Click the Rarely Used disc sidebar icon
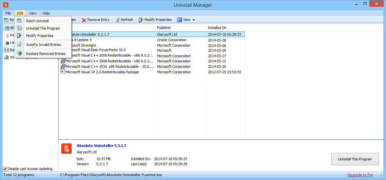This screenshot has width=386, height=180. [6, 50]
